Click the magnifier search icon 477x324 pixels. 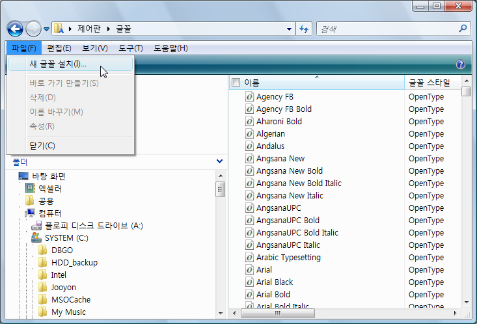(463, 29)
